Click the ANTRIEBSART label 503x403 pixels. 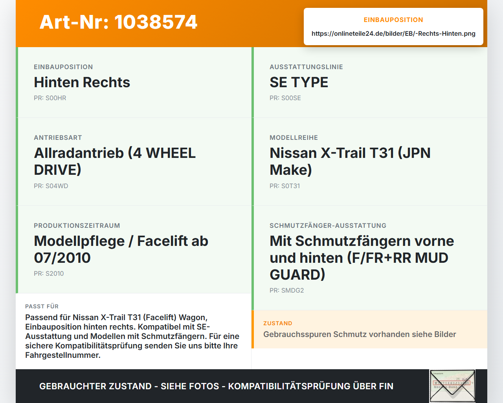pyautogui.click(x=58, y=137)
